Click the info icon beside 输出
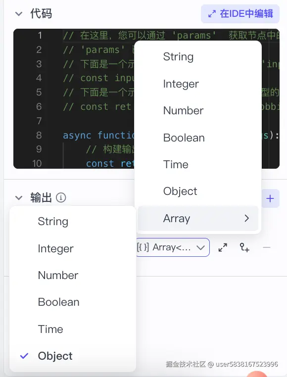This screenshot has width=287, height=377. coord(61,197)
